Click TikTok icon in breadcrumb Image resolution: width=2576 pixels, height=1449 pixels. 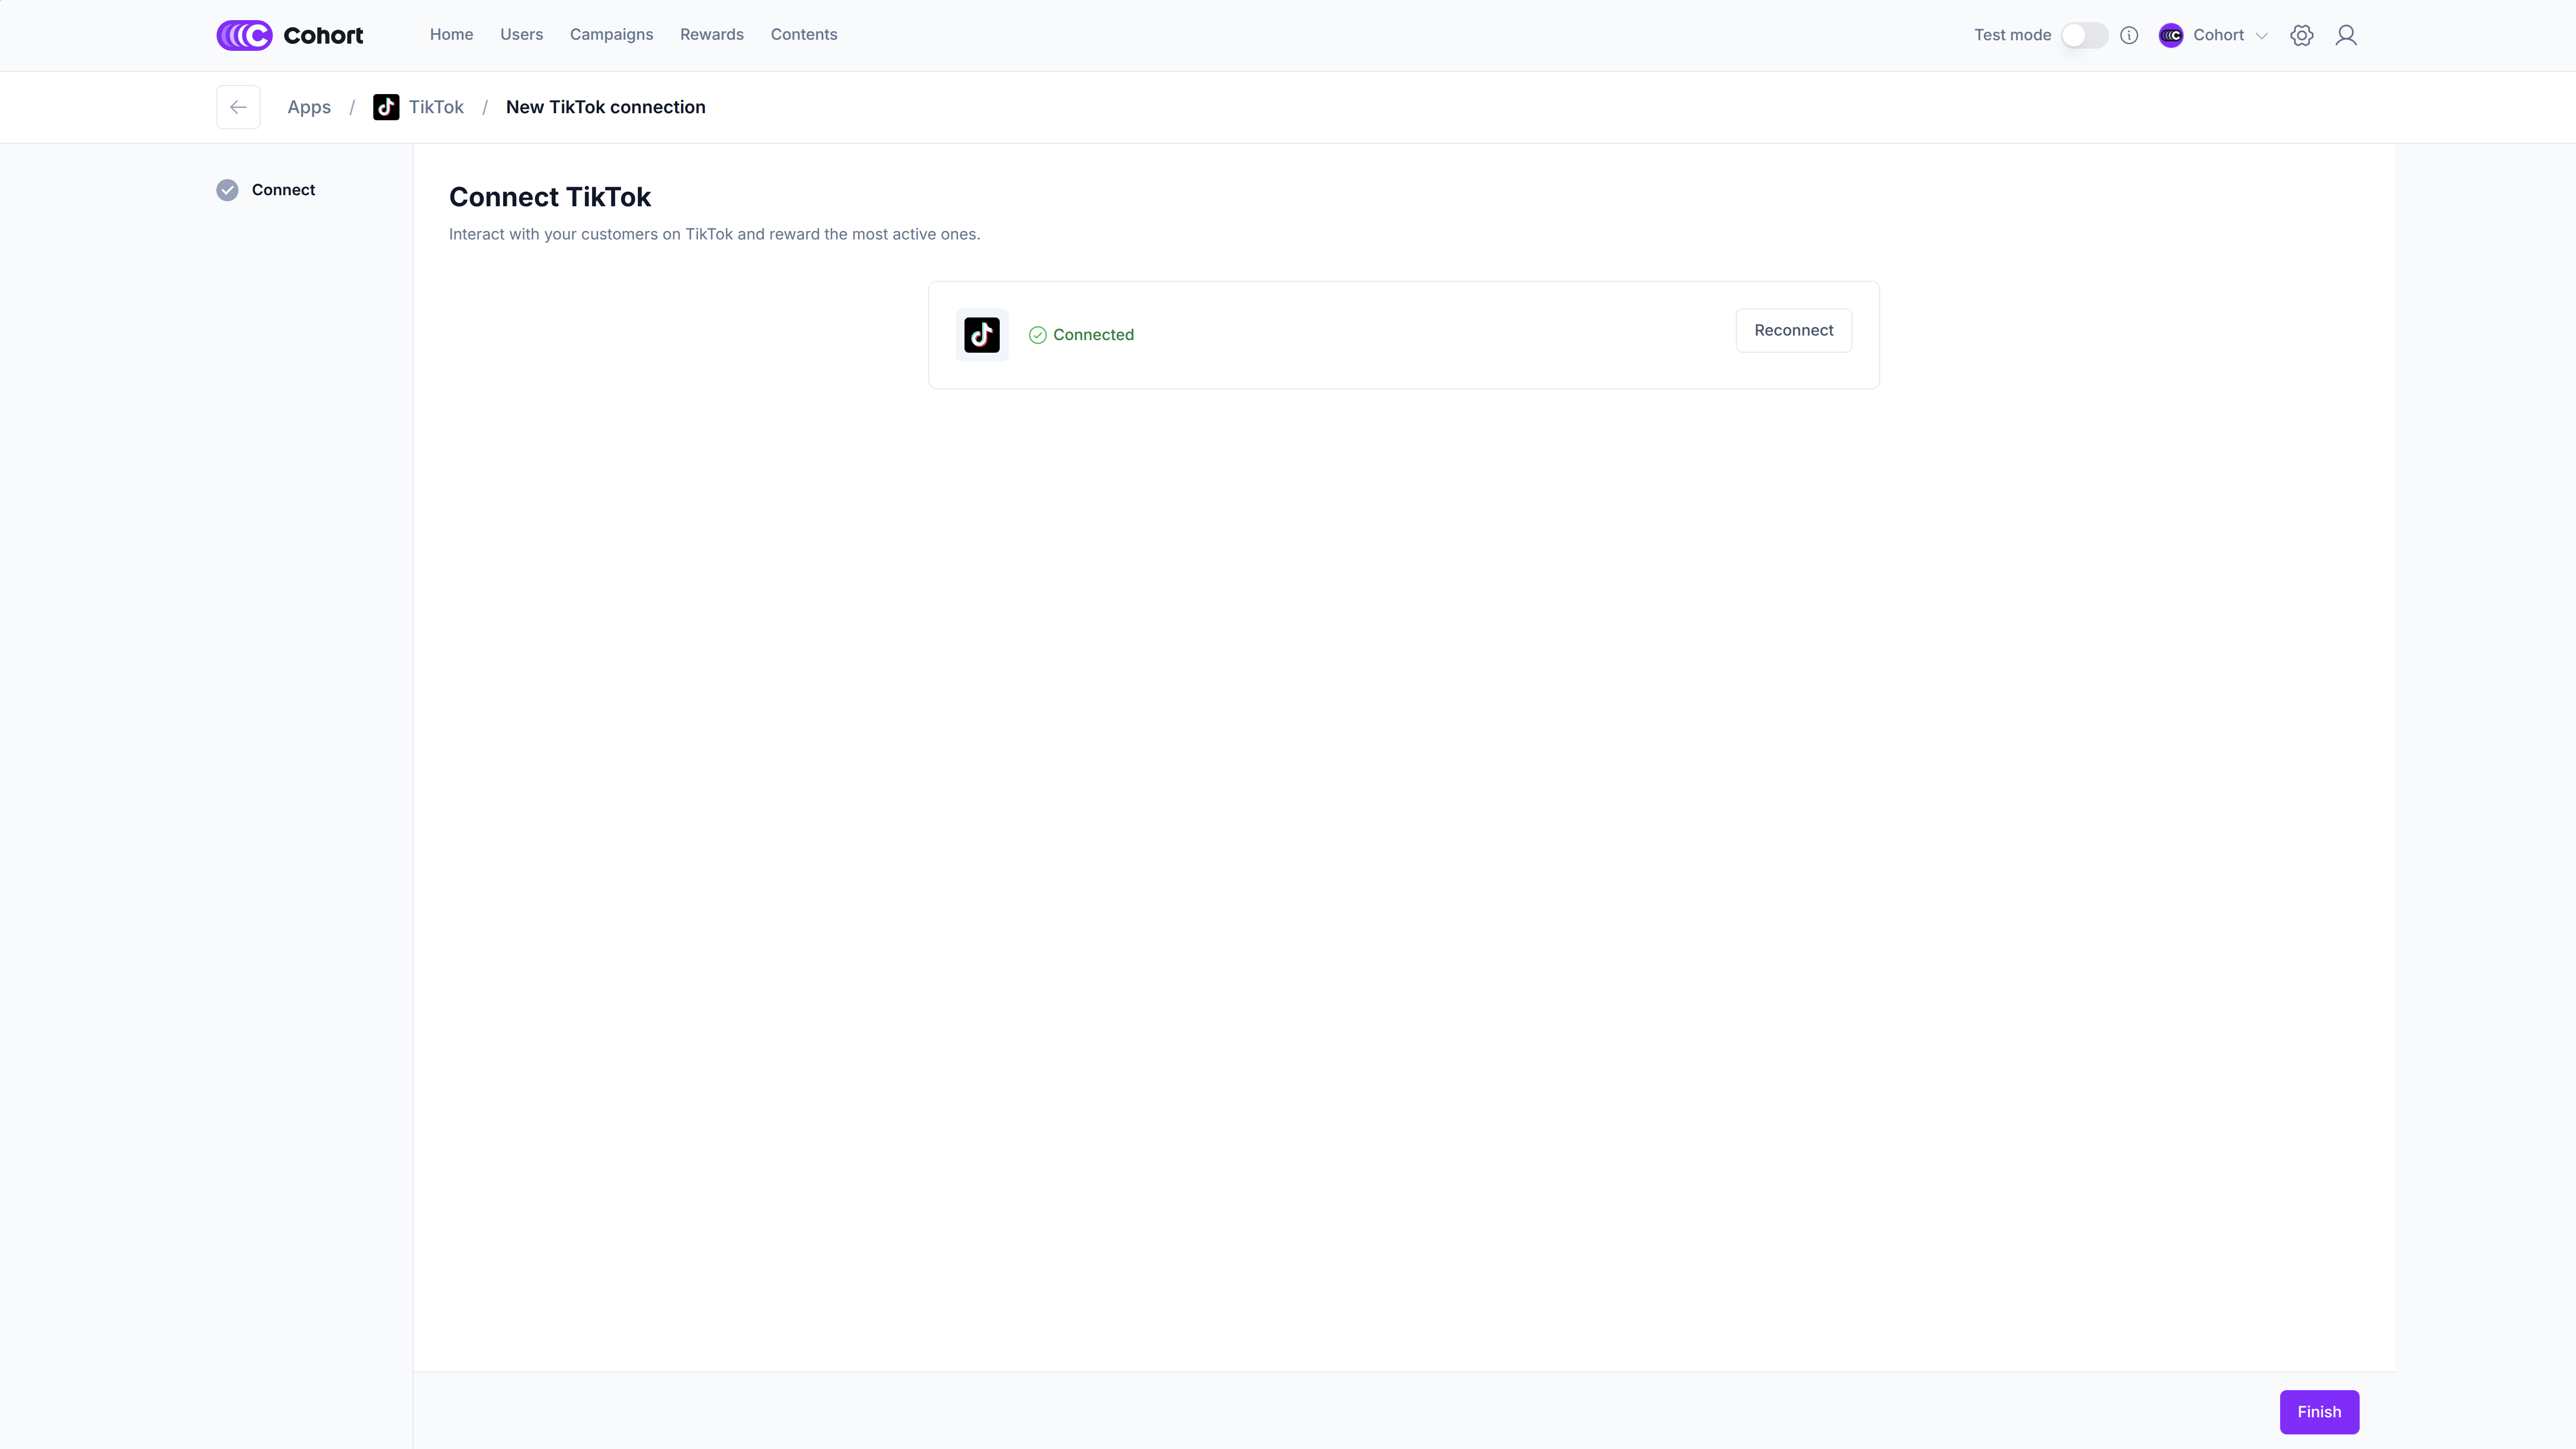(386, 107)
